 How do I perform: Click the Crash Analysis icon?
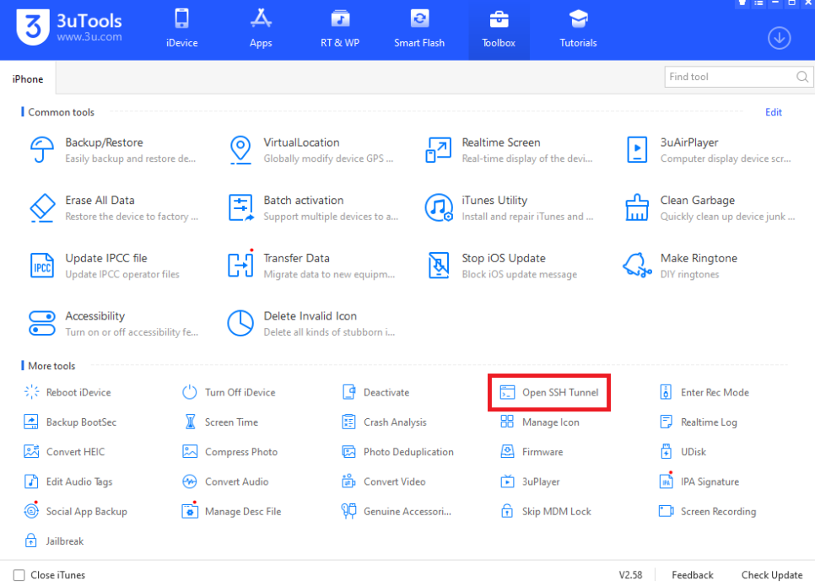348,422
